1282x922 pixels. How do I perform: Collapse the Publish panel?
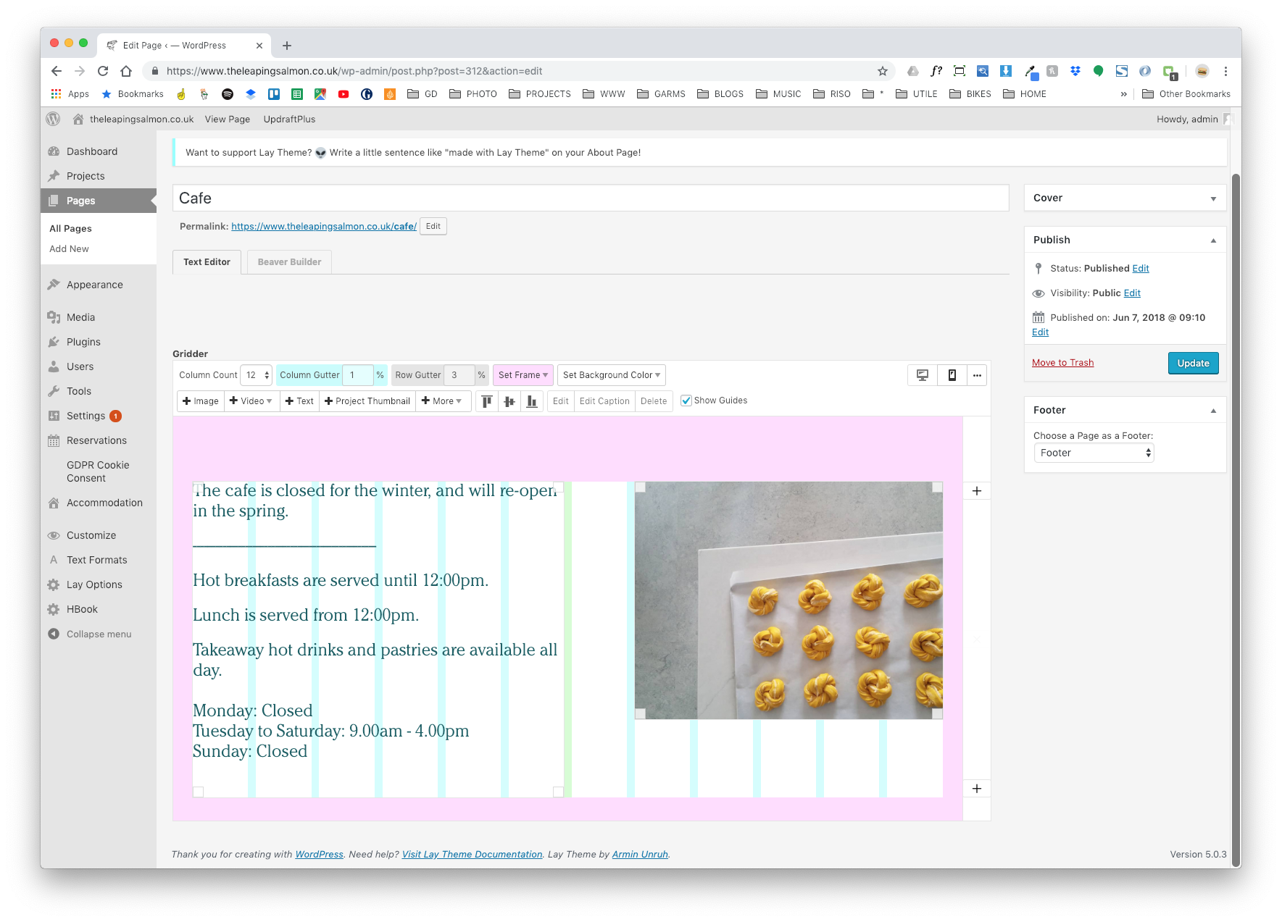[1212, 240]
